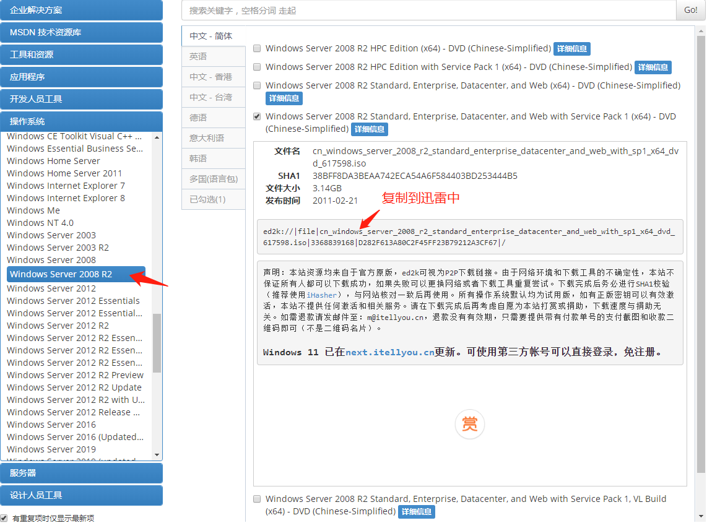Image resolution: width=707 pixels, height=523 pixels.
Task: Select Windows Server 2003 in the list
Action: pos(51,235)
